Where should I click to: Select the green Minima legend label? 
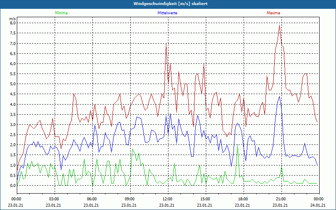pos(61,13)
